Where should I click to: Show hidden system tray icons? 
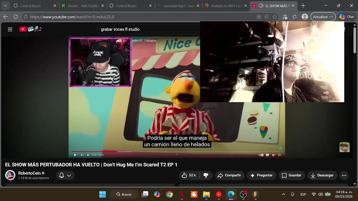pyautogui.click(x=283, y=194)
